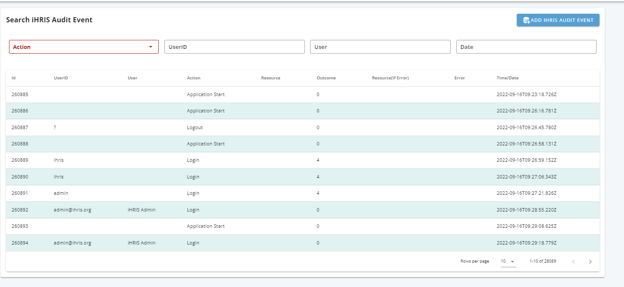Viewport: 624px width, 287px height.
Task: Click timestamp 2022-09-16T09:26:16.781Z
Action: [526, 111]
